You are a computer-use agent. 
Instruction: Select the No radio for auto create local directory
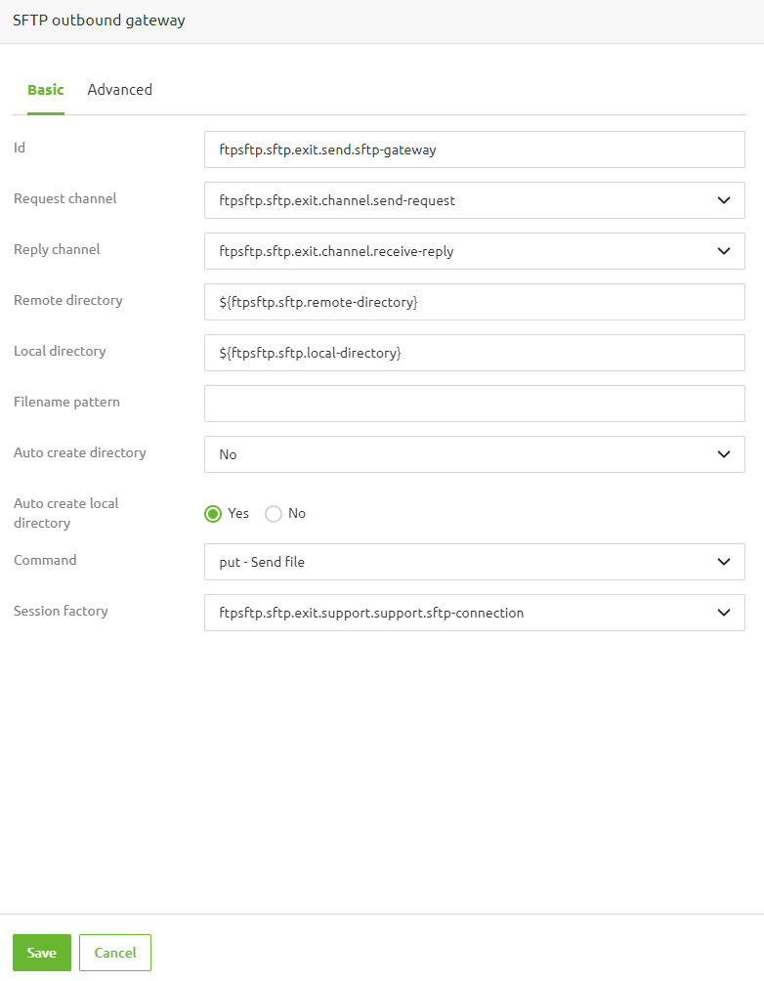[x=273, y=513]
